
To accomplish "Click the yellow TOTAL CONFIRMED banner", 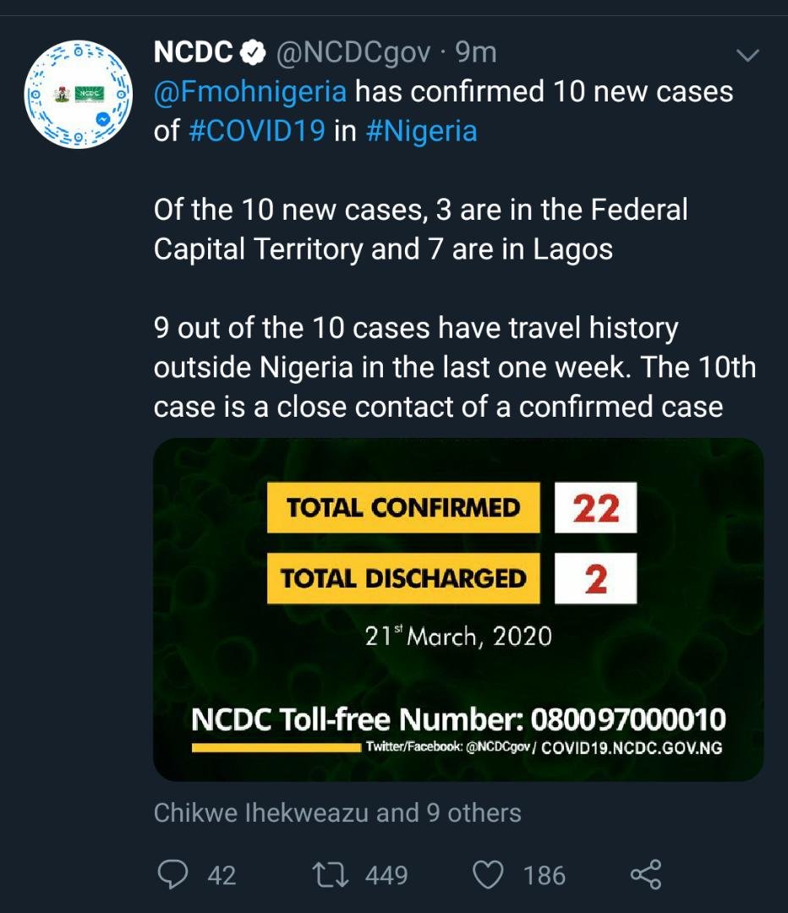I will coord(403,507).
